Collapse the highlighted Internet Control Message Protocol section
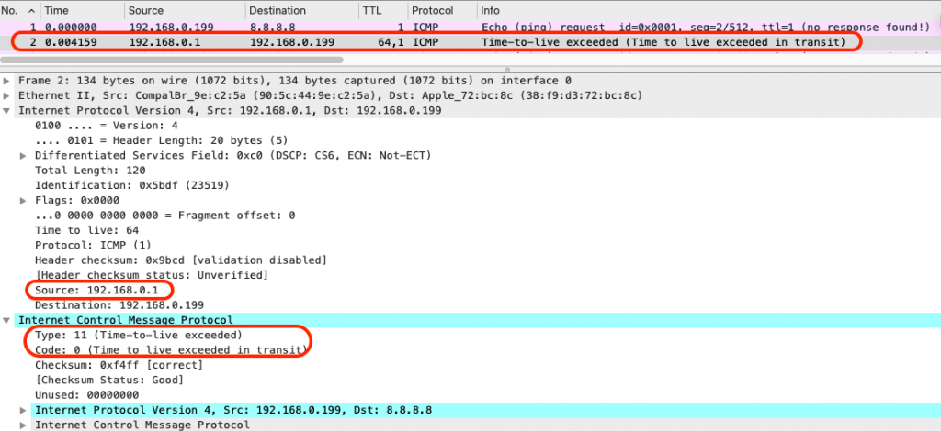 coord(8,320)
